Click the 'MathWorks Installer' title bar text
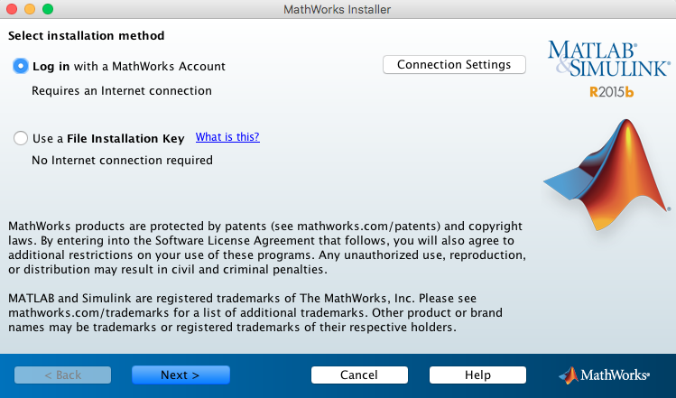This screenshot has width=676, height=398. (337, 9)
